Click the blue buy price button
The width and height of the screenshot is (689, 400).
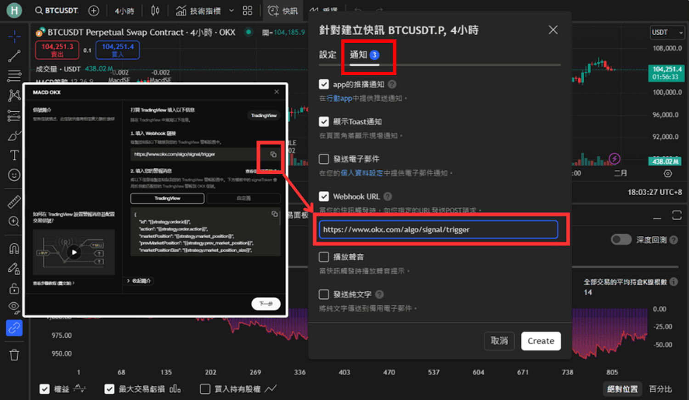click(118, 50)
